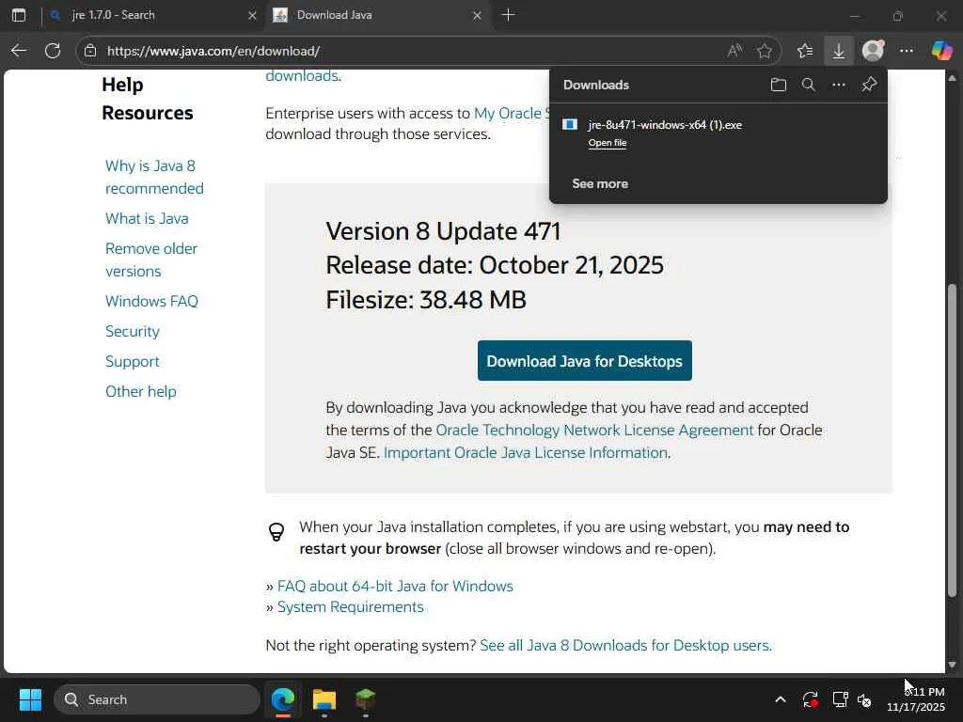Click the muted volume tray icon
The image size is (963, 722).
(865, 699)
